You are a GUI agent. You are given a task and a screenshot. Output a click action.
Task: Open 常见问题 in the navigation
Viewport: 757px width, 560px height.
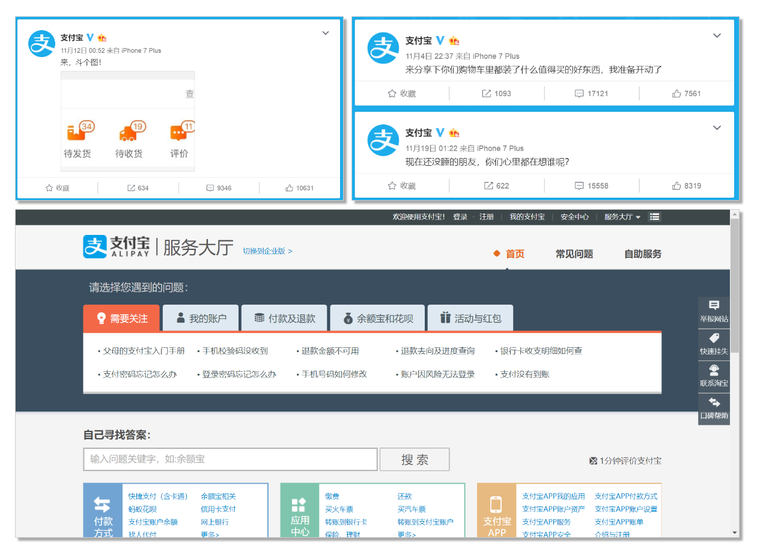tap(574, 254)
